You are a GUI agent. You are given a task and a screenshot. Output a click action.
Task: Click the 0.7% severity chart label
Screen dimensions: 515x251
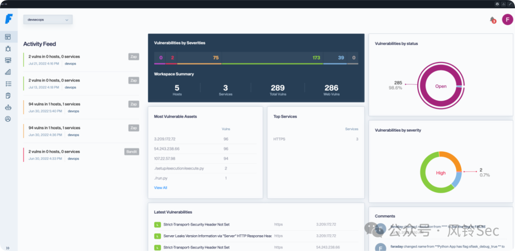(x=484, y=175)
